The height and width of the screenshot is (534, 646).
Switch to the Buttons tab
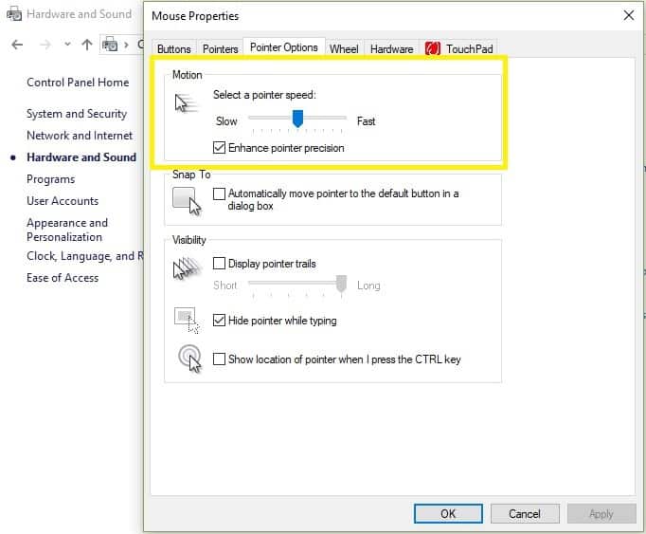coord(174,49)
